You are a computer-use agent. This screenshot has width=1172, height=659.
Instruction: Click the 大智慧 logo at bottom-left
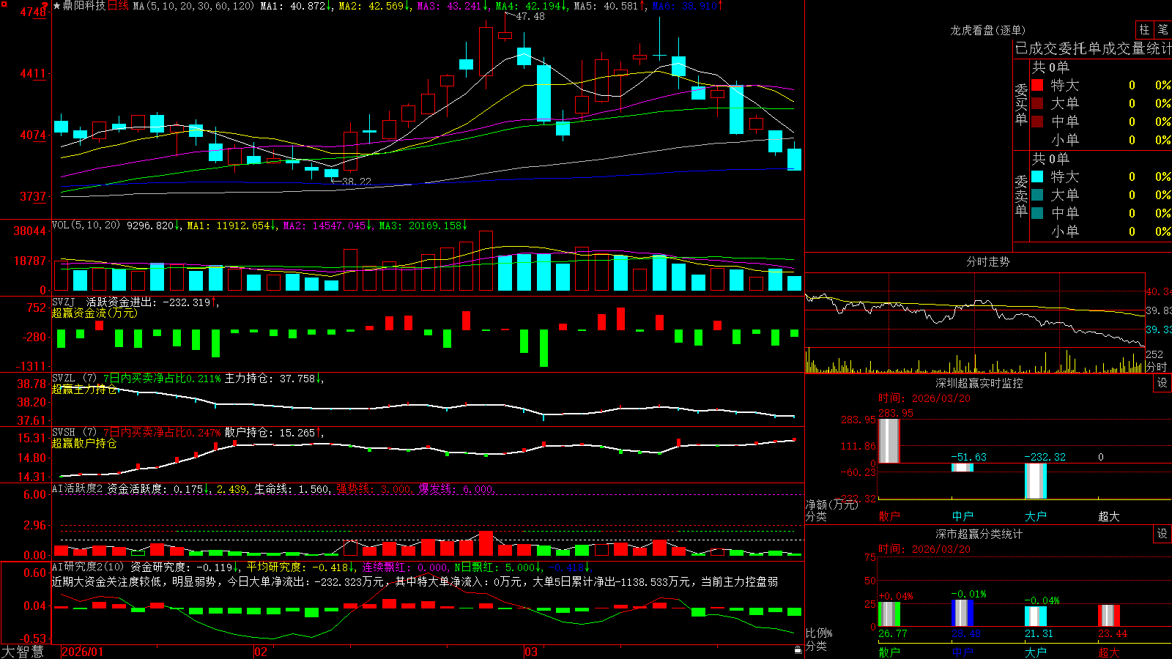click(23, 652)
